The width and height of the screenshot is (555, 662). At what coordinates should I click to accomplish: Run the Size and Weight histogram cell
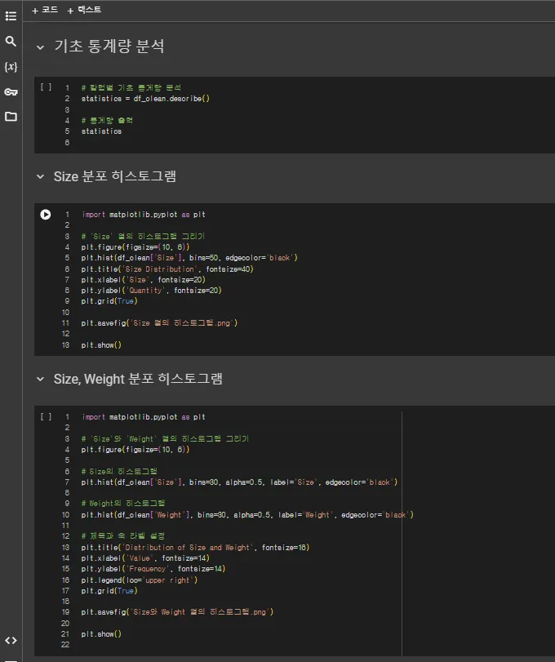(x=46, y=417)
